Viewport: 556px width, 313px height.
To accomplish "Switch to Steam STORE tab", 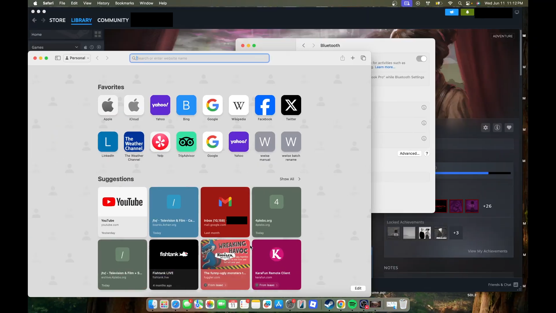I will [x=57, y=20].
